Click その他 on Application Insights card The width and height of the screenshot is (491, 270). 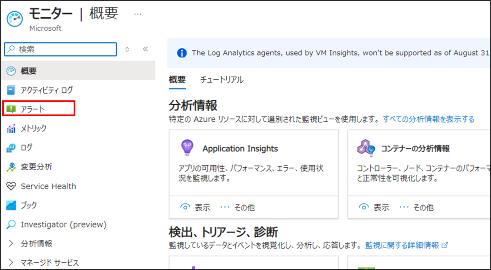point(237,207)
